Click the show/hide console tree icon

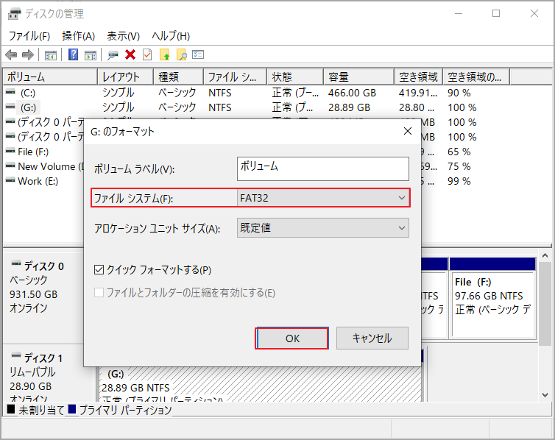click(51, 55)
